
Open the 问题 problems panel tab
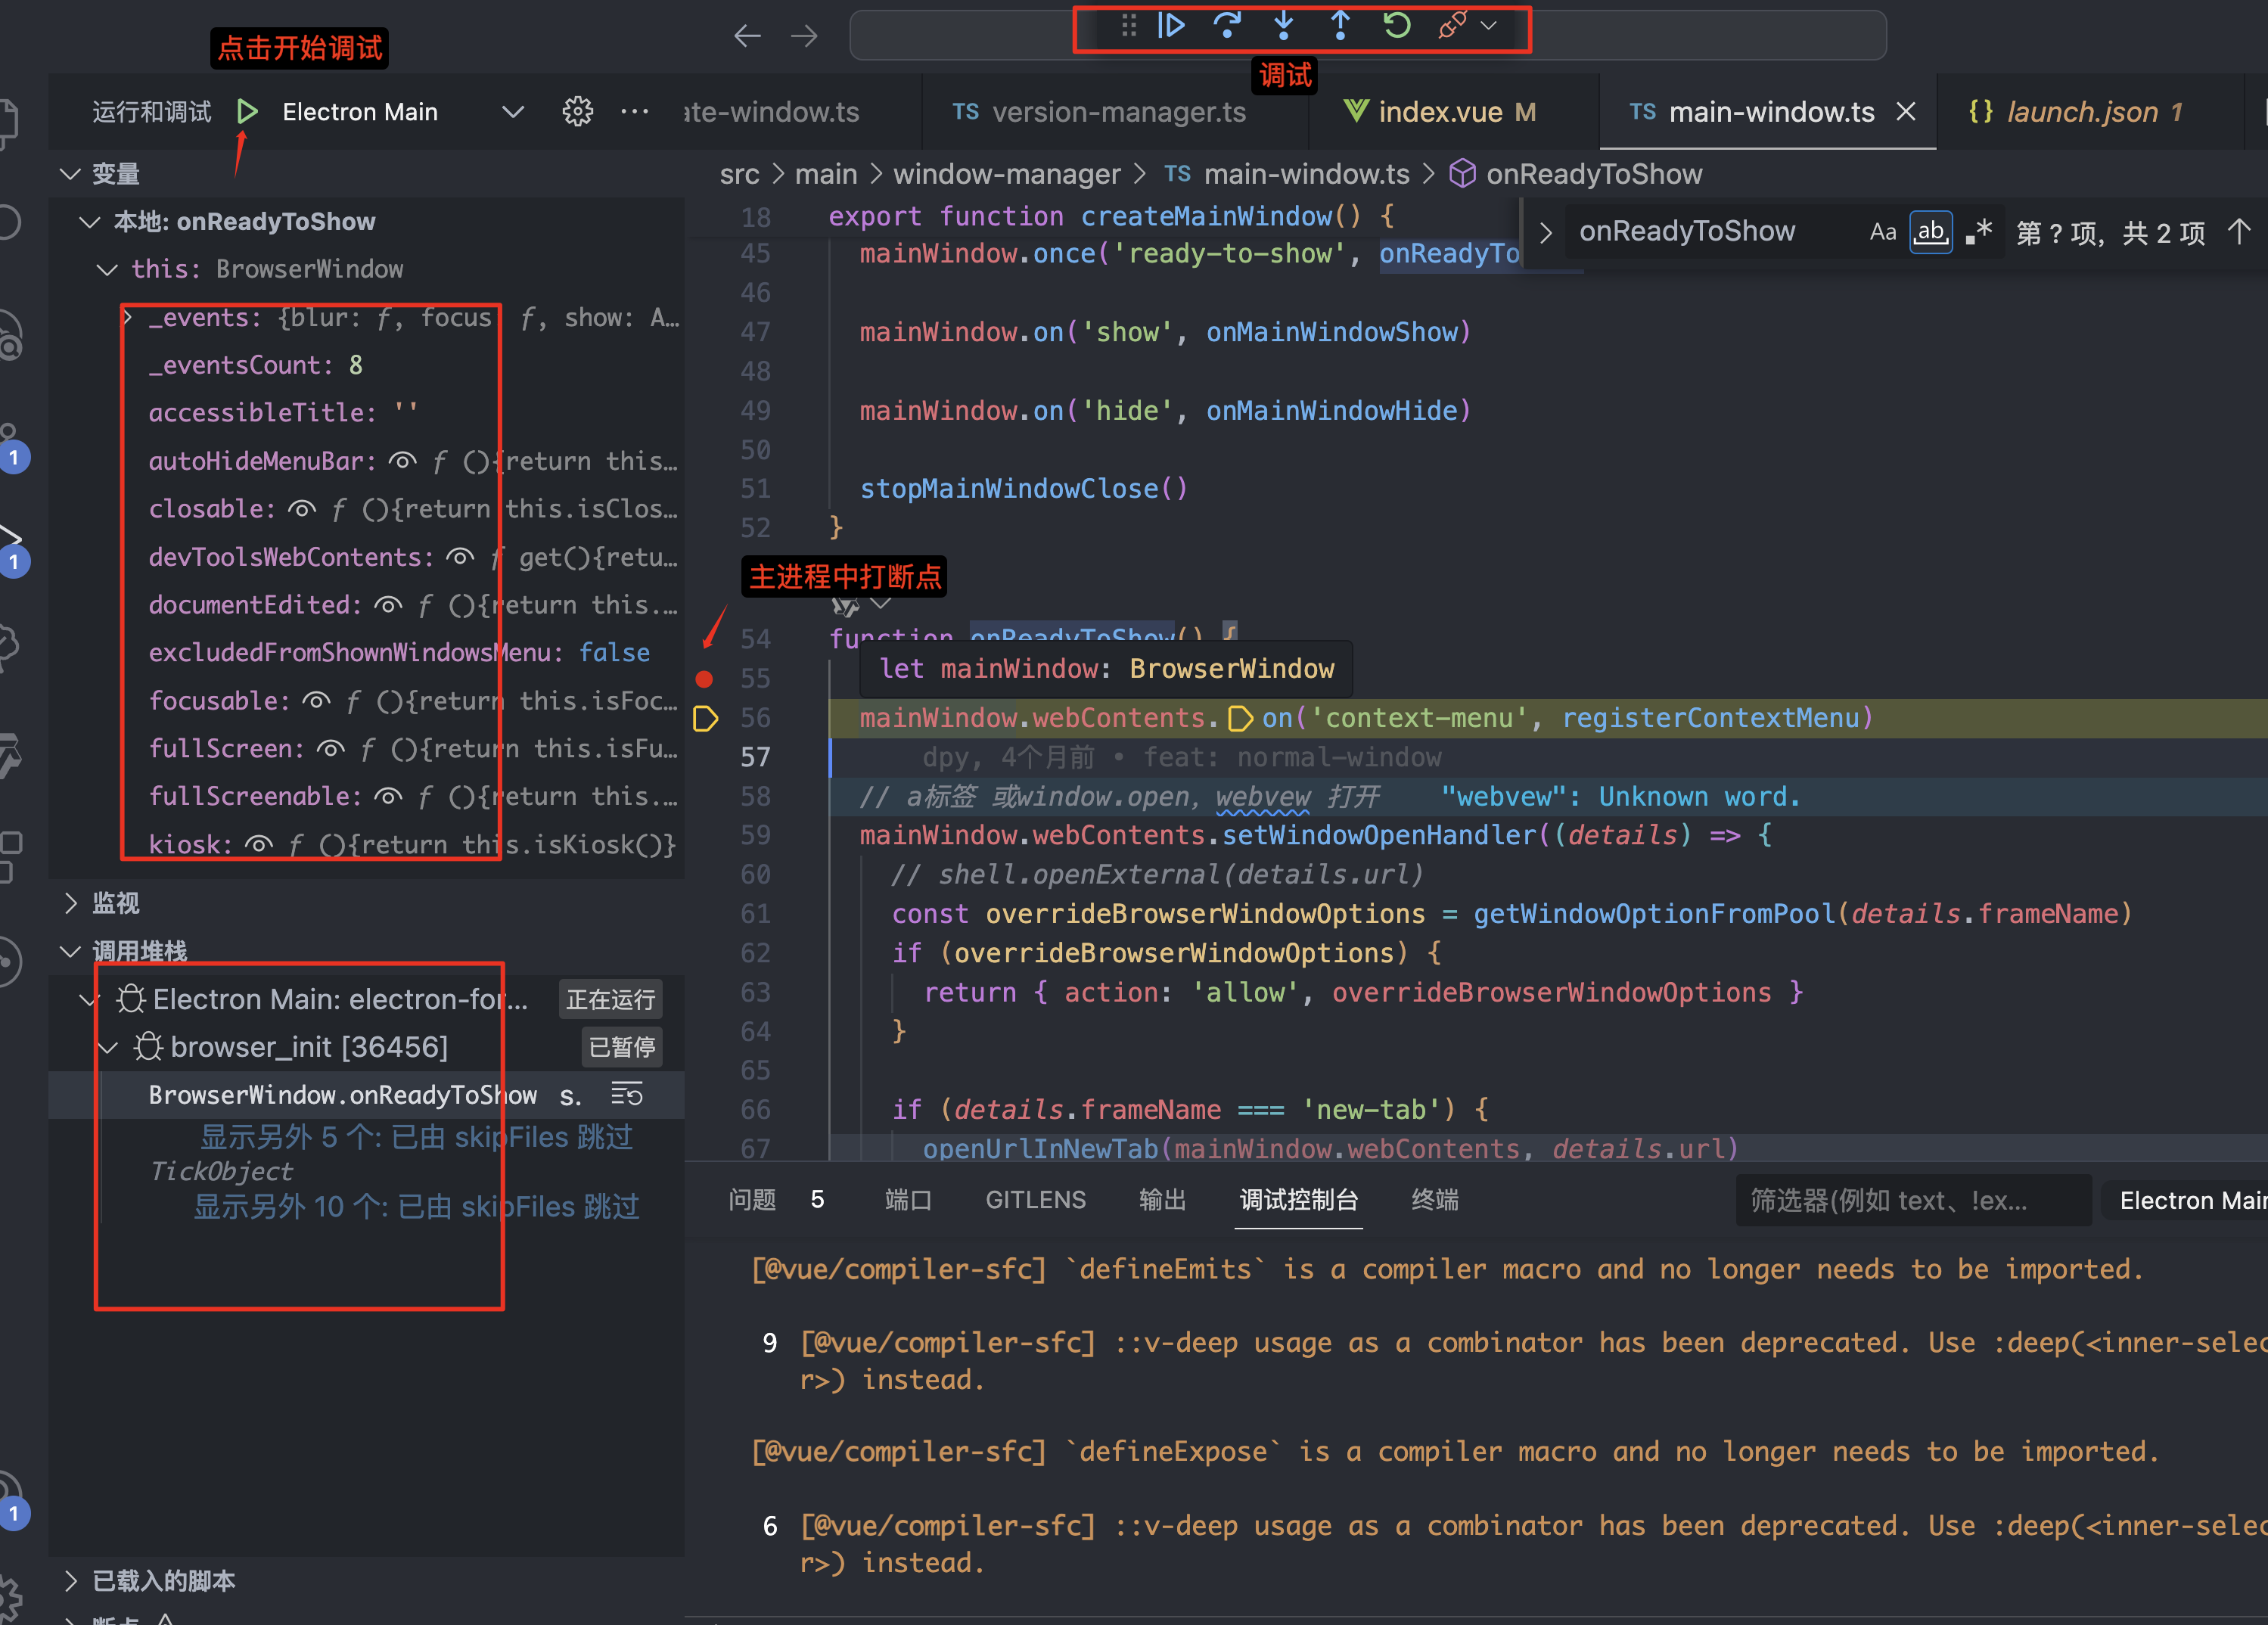point(752,1200)
